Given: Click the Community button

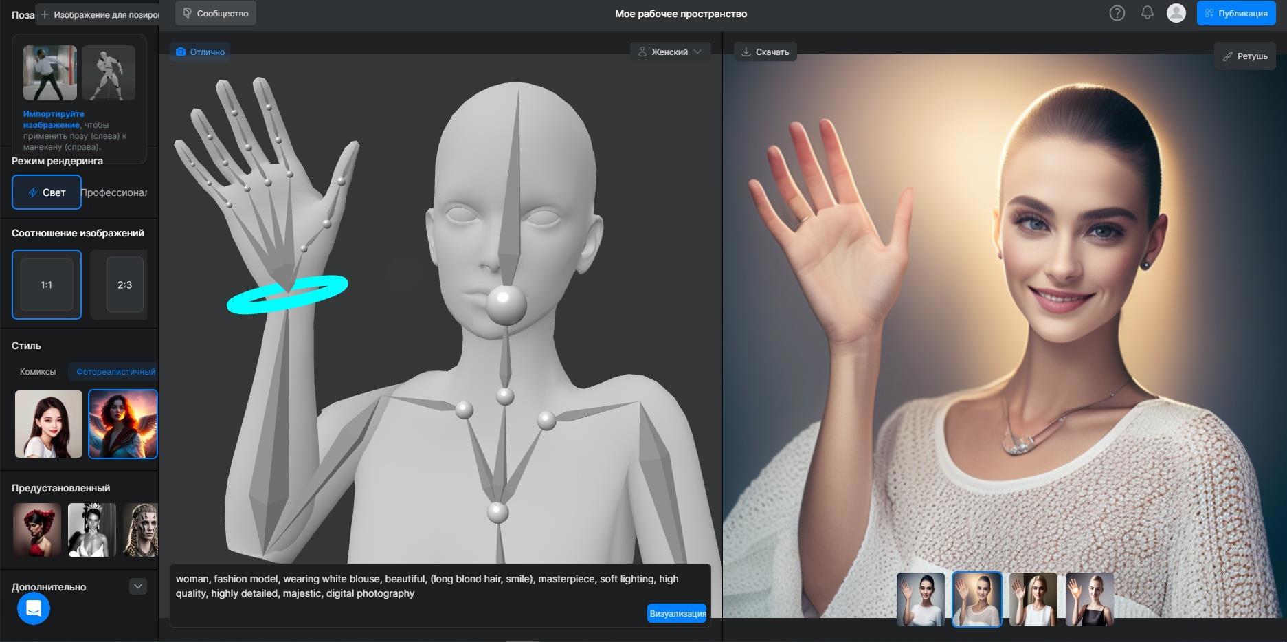Looking at the screenshot, I should [216, 14].
